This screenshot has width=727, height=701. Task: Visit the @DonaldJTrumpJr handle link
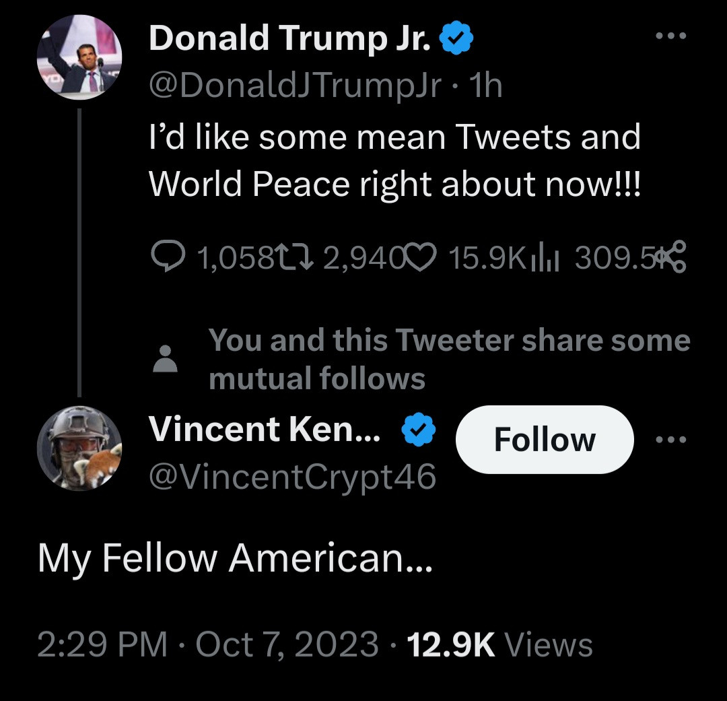pos(295,86)
